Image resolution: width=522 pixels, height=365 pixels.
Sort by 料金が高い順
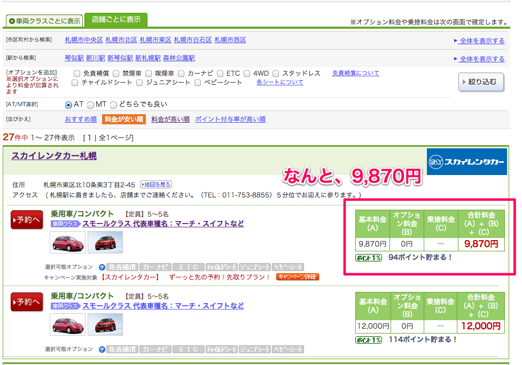coord(170,119)
